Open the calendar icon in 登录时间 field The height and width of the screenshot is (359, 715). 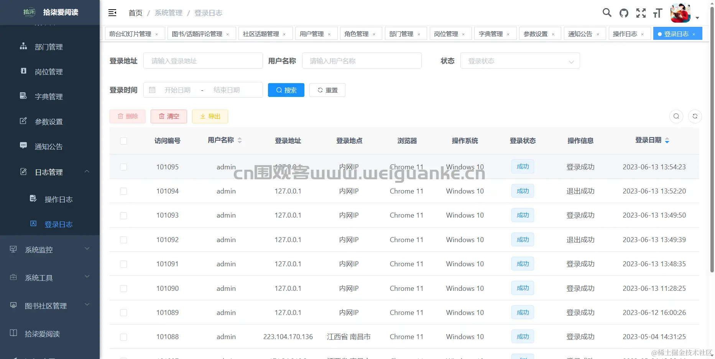152,90
